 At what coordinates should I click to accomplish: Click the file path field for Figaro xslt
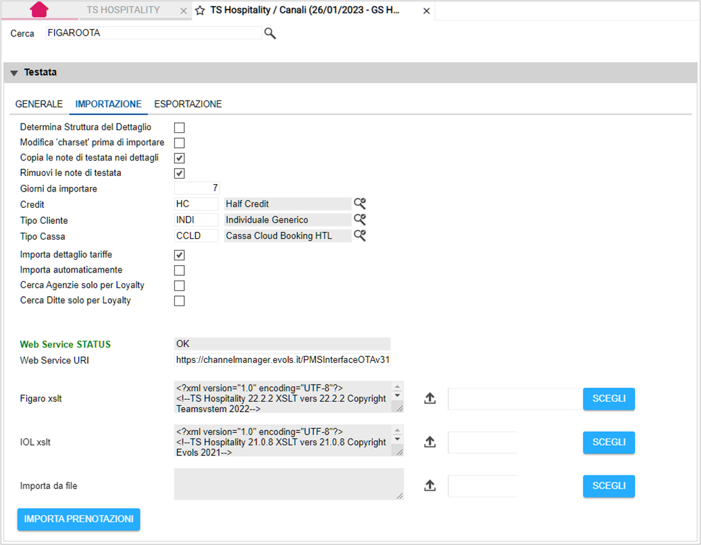point(515,399)
